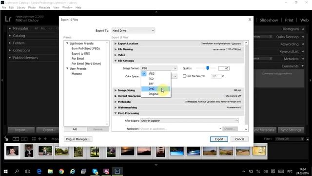Expand the Keywording panel
The height and width of the screenshot is (176, 312).
(x=302, y=44)
